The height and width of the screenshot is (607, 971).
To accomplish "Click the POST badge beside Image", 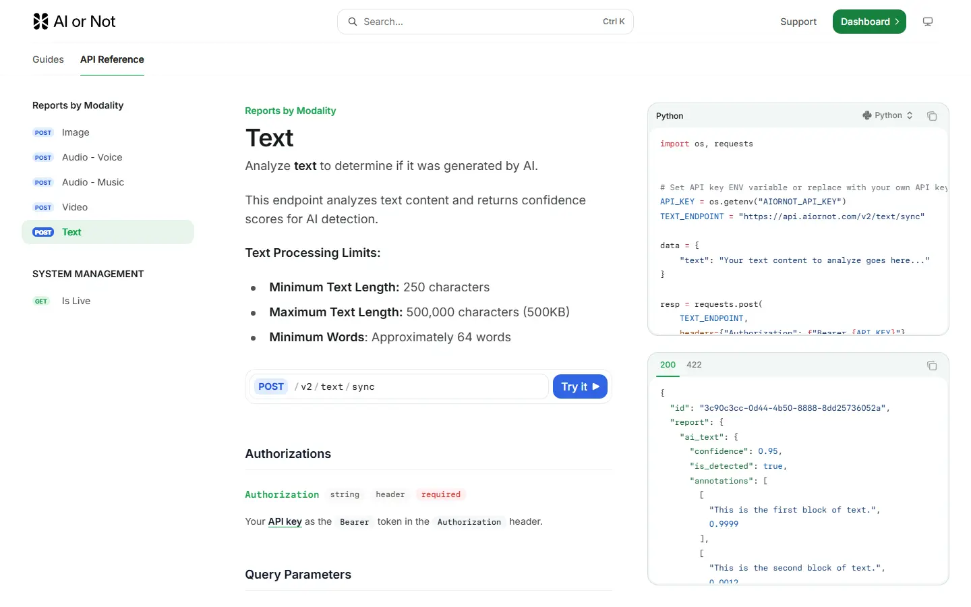I will (43, 133).
